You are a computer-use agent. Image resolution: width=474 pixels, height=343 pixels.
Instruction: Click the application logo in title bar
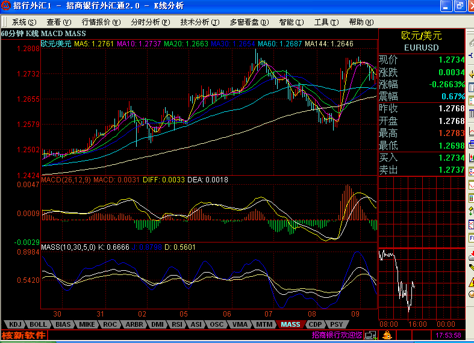click(6, 5)
